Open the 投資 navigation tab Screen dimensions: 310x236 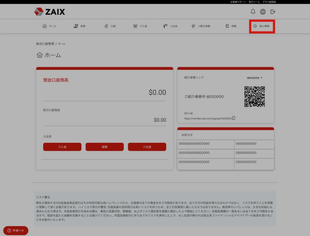point(80,26)
